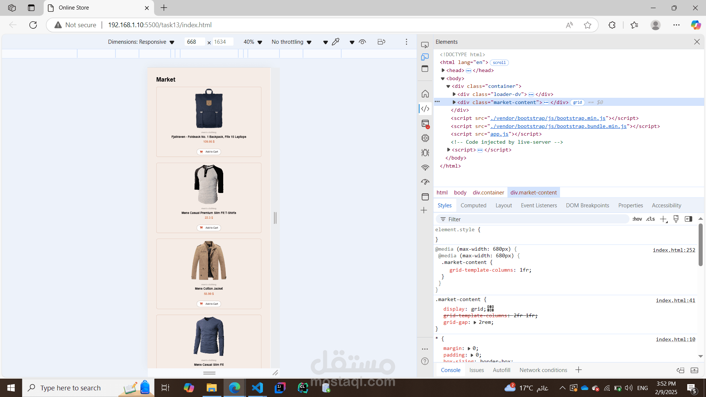Open the Event Listeners tab
706x397 pixels.
(x=539, y=205)
